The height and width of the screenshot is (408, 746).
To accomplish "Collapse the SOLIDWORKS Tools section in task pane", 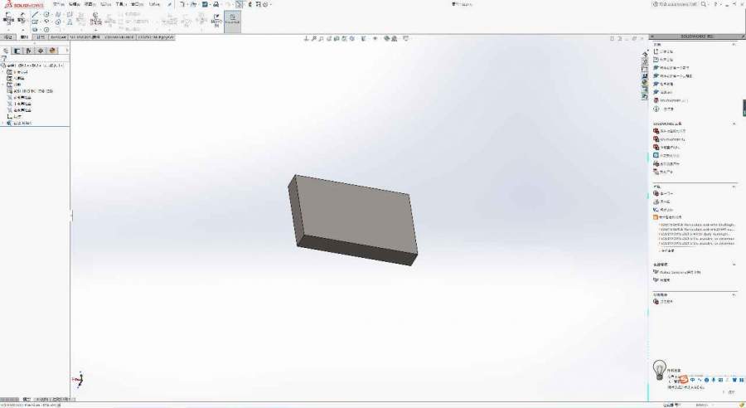I will (734, 124).
